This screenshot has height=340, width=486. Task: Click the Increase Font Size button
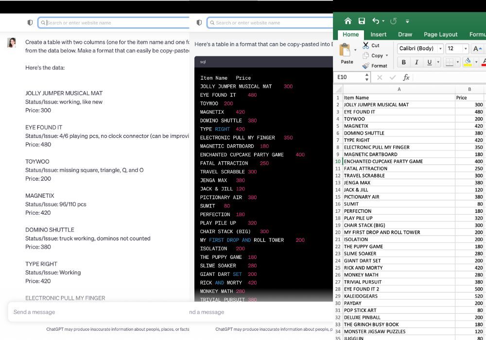pos(478,48)
